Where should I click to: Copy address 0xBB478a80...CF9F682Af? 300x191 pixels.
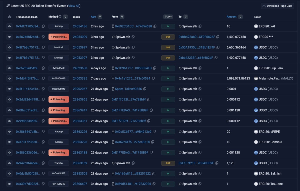(x=218, y=37)
